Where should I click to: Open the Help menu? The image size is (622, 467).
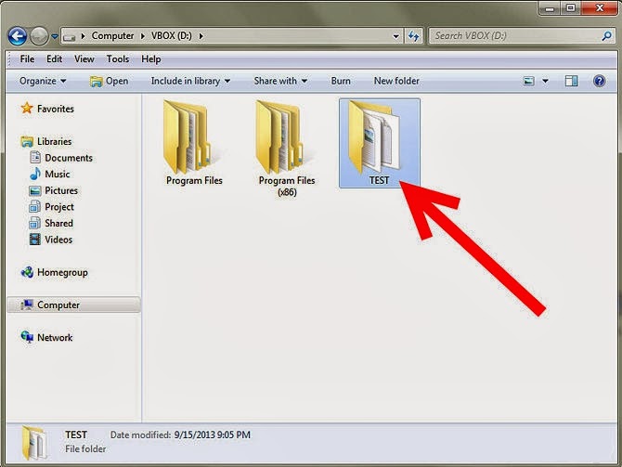[151, 59]
